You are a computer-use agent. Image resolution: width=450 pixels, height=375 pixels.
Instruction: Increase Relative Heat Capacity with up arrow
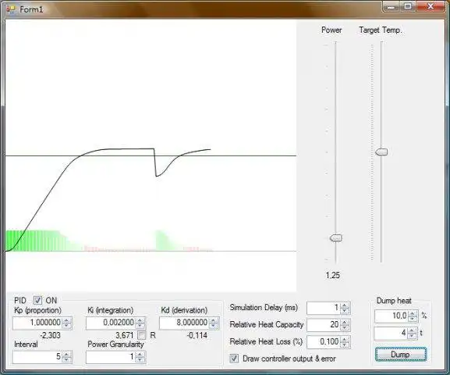click(x=345, y=323)
